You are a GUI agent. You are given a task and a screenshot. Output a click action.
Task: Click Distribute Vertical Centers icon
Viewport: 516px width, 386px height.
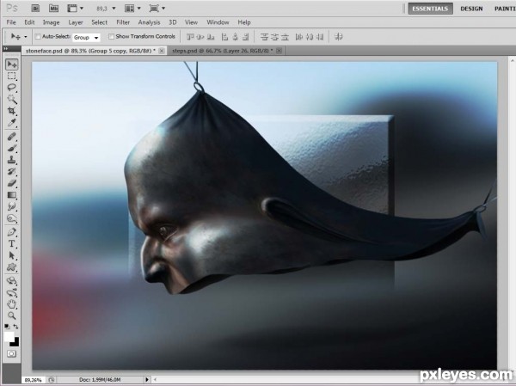coord(275,36)
